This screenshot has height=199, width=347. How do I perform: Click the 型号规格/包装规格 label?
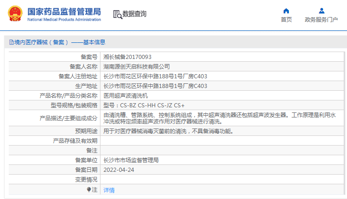pyautogui.click(x=74, y=105)
